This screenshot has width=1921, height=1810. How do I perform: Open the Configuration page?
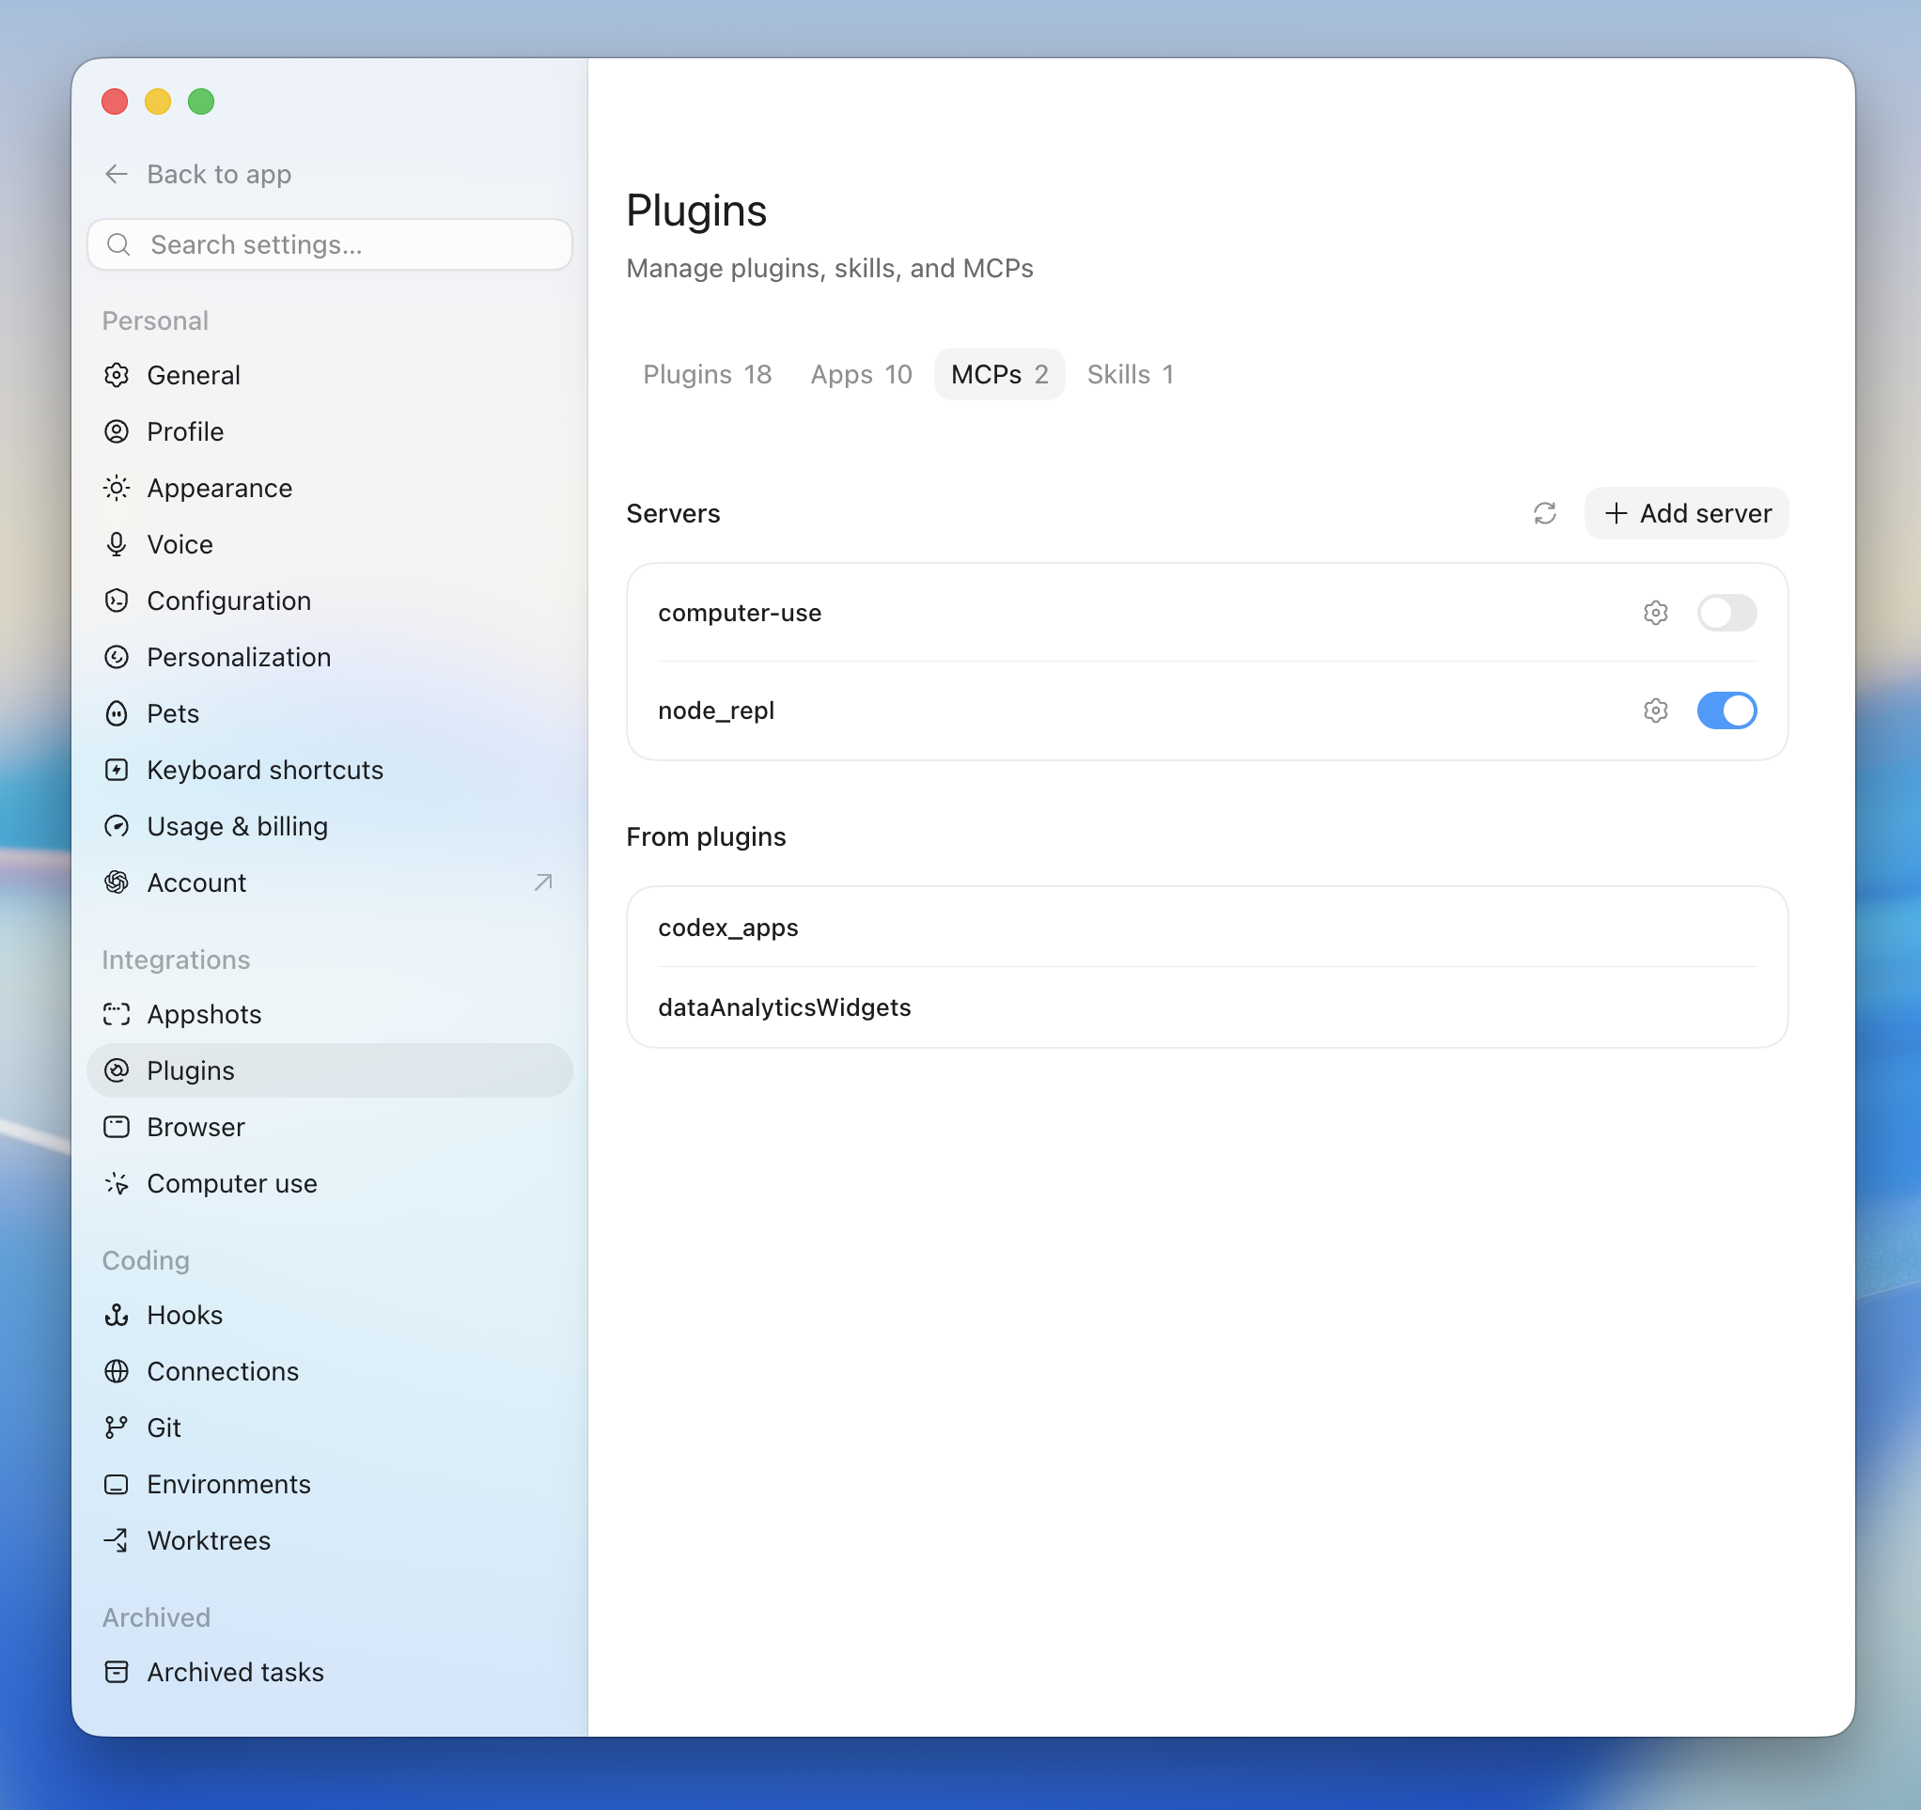pos(330,601)
